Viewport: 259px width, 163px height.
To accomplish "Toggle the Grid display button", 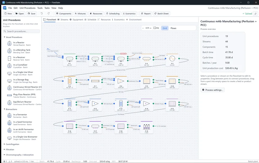I will point(165,28).
